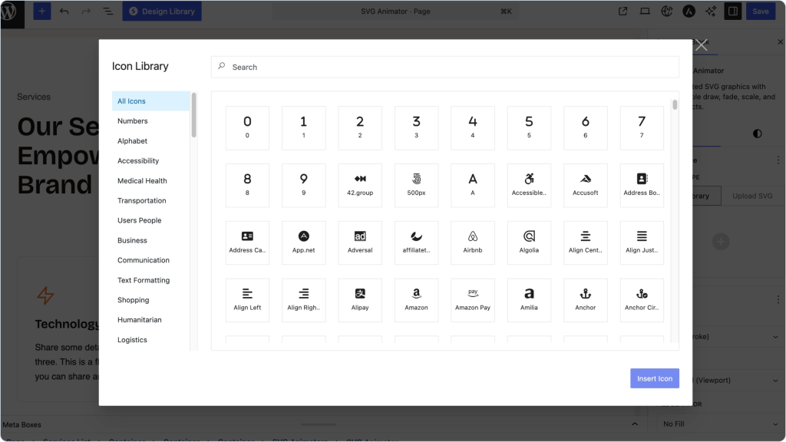Select the Amazon icon
The height and width of the screenshot is (442, 786).
coord(416,300)
